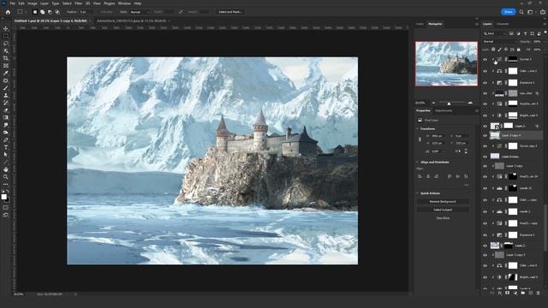This screenshot has width=548, height=308.
Task: Select the Hand tool
Action: (x=6, y=169)
